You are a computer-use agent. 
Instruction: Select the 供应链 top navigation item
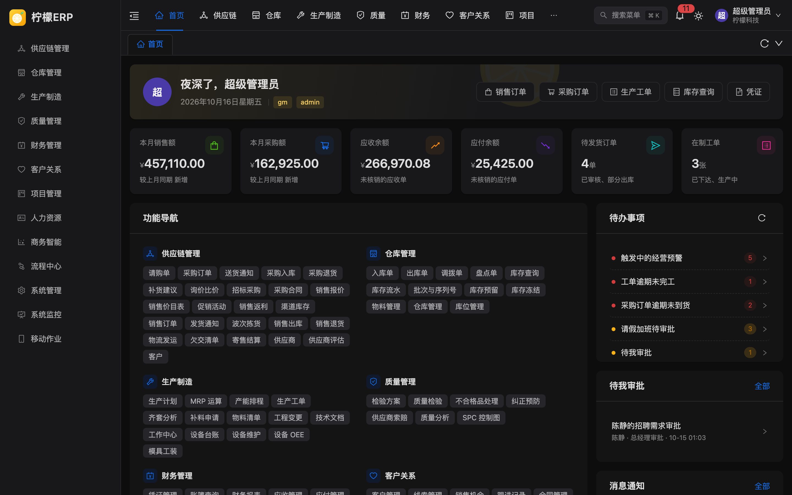[x=218, y=15]
